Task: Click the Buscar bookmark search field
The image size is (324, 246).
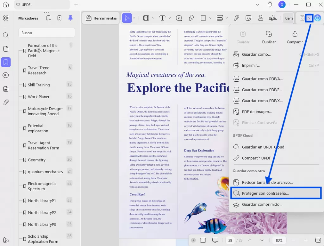Action: click(47, 33)
